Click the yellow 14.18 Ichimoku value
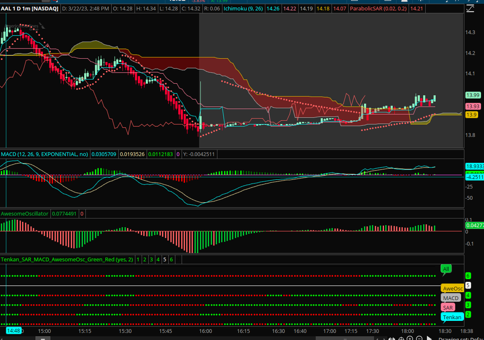This screenshot has width=484, height=340. 323,8
